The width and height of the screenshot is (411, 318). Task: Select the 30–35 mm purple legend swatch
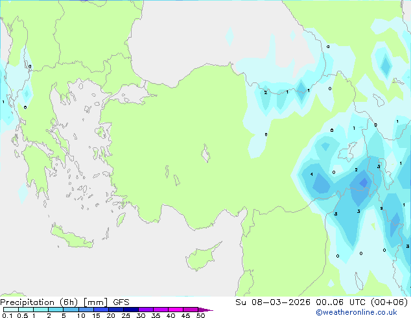pyautogui.click(x=146, y=310)
